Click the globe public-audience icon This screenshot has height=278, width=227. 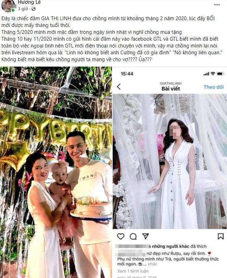tap(34, 9)
